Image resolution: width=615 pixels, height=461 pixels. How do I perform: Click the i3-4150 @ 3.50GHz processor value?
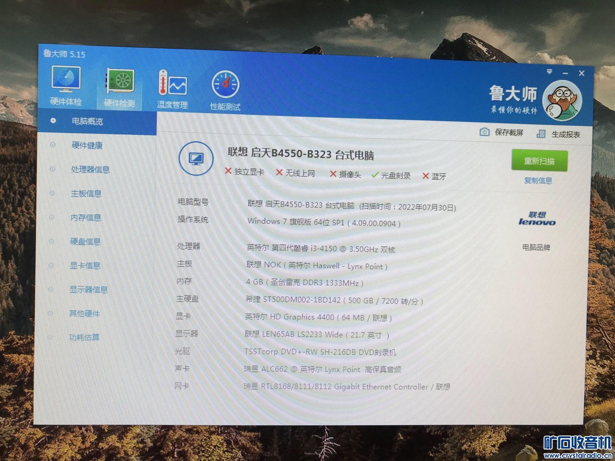pyautogui.click(x=321, y=248)
